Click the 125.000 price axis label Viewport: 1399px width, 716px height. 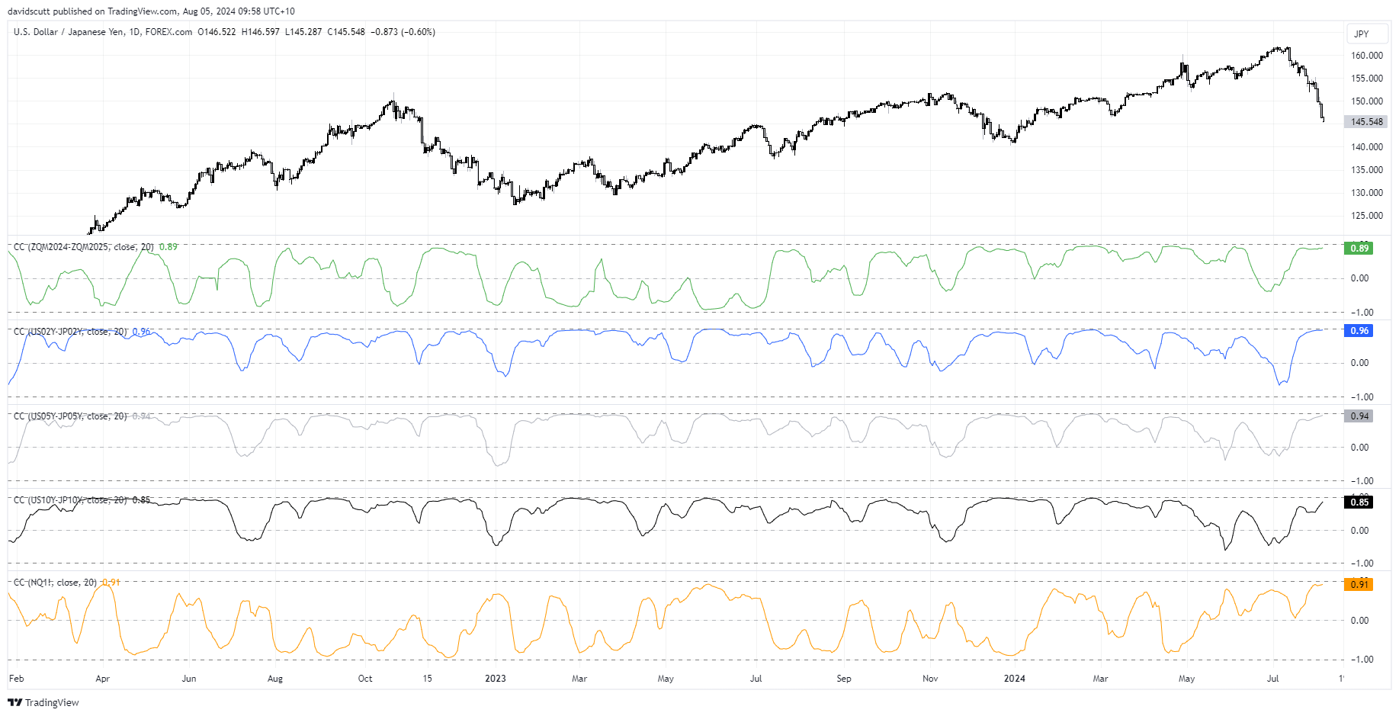(x=1366, y=216)
